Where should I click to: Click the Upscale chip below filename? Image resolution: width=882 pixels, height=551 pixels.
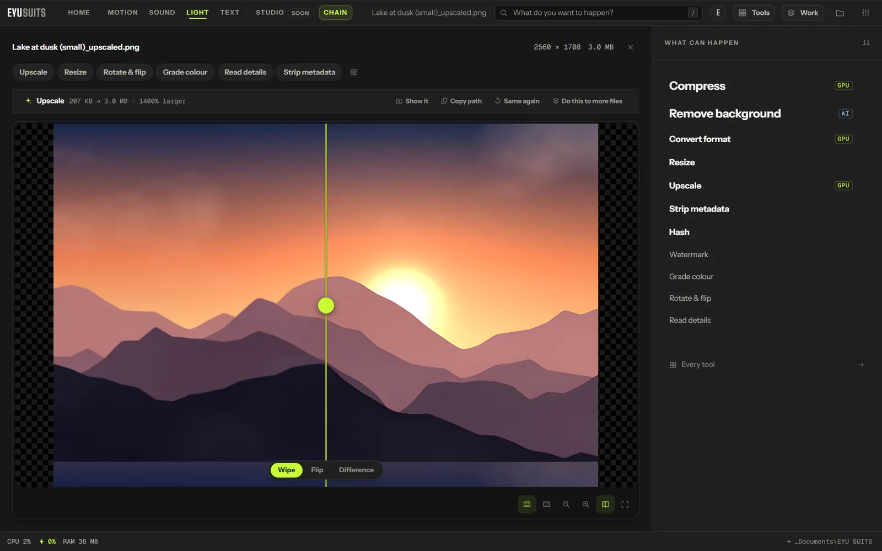coord(33,72)
